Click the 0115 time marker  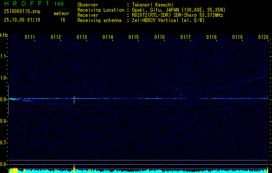(x=134, y=37)
